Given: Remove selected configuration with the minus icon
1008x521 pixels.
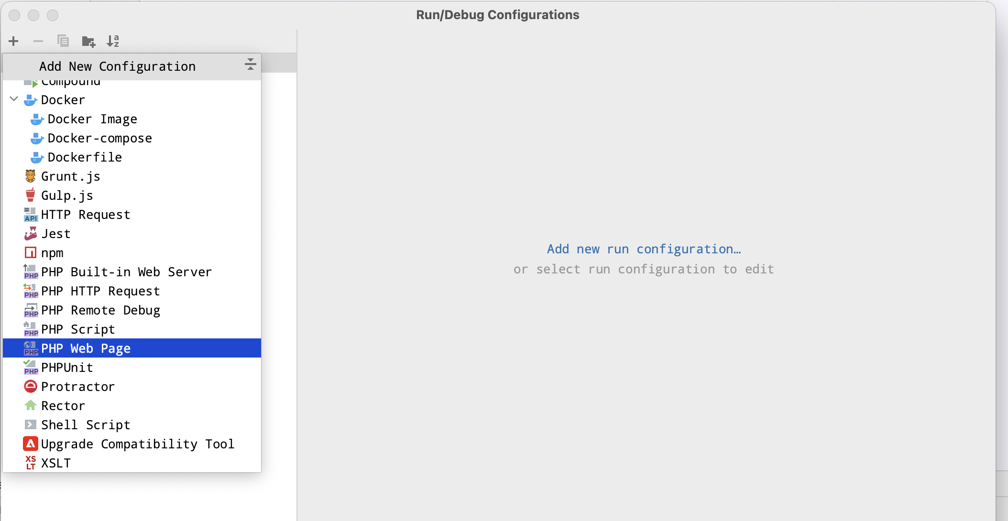Looking at the screenshot, I should point(38,41).
